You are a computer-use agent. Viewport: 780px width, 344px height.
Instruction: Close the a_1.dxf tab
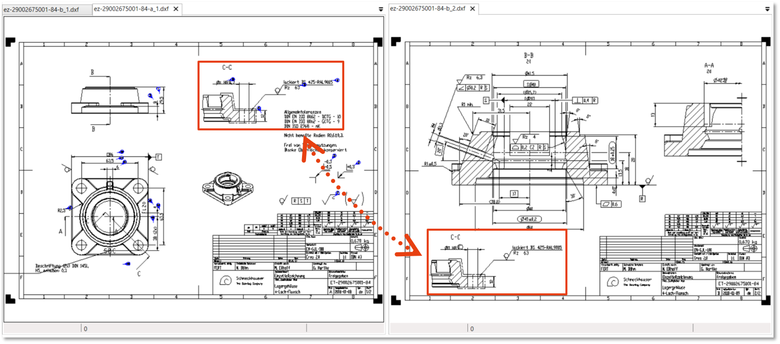tap(176, 10)
